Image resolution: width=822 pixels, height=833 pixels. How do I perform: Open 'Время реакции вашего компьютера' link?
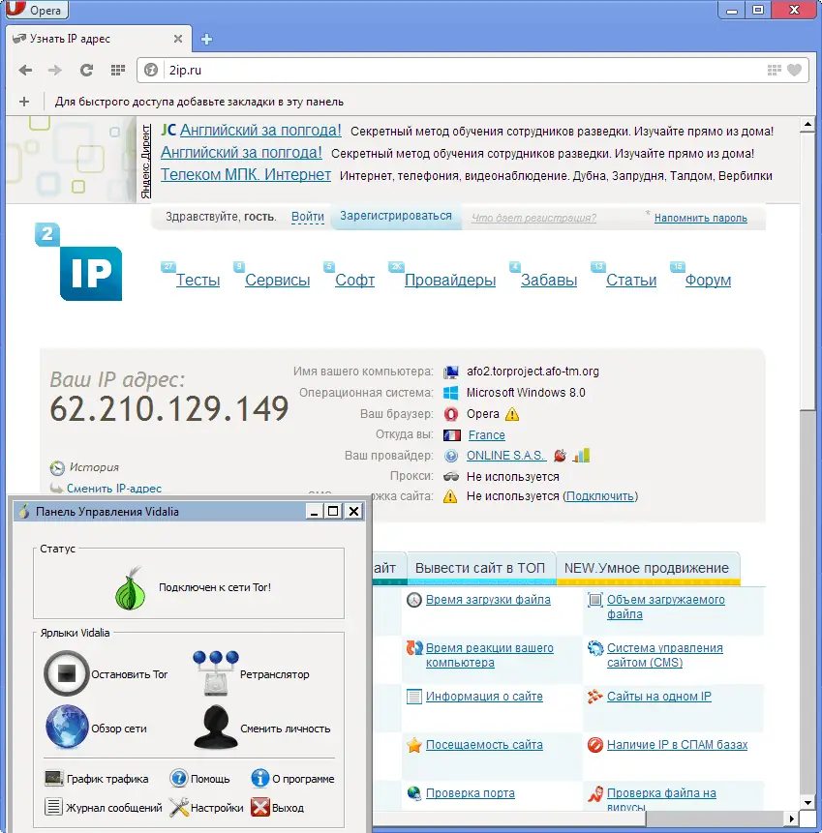490,655
